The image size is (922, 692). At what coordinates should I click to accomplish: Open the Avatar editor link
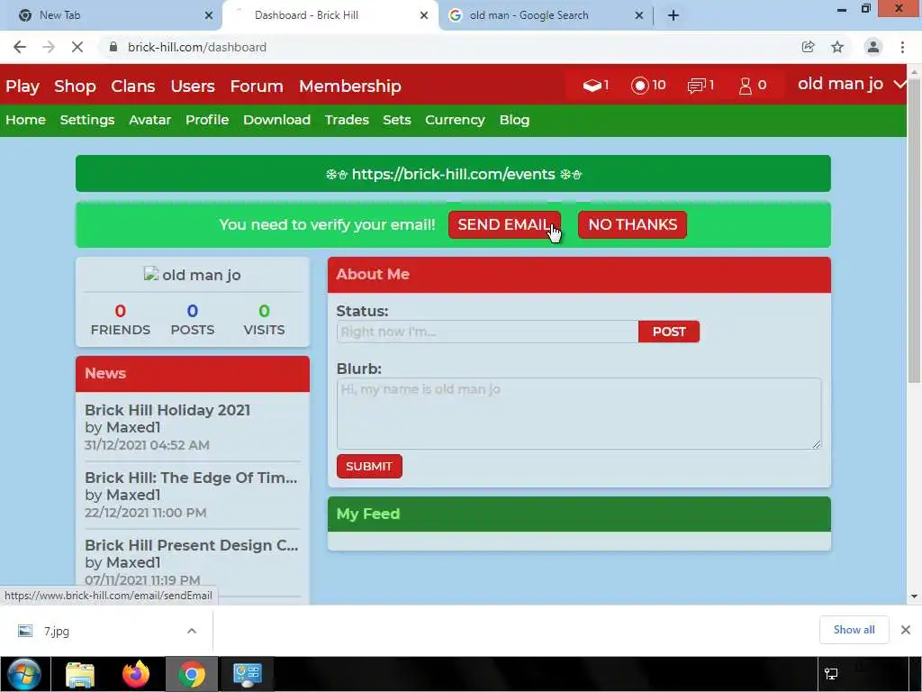click(150, 120)
